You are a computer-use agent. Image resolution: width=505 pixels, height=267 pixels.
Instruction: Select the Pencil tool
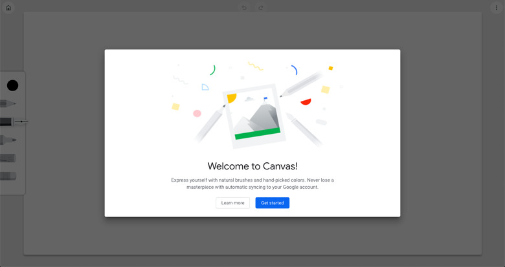click(8, 103)
